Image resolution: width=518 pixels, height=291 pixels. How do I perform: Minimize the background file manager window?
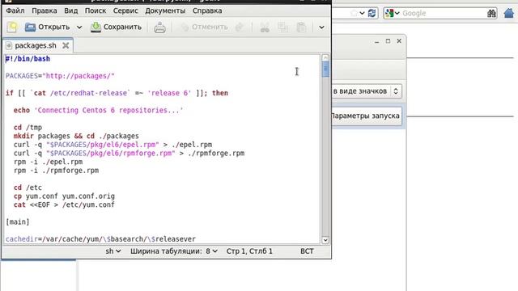[376, 41]
